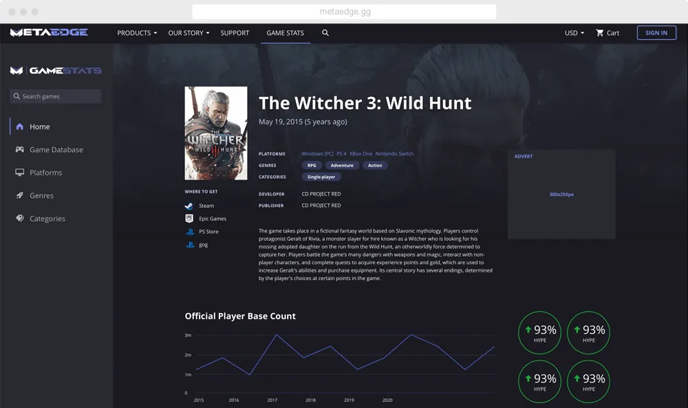Click the PlayStation icon beside PS Store
This screenshot has height=408, width=688.
tap(190, 232)
